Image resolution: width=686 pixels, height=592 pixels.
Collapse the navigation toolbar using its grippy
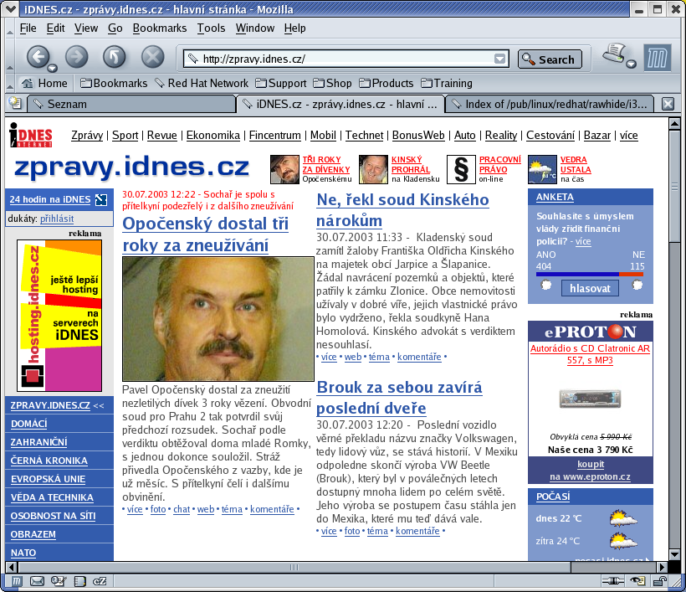click(10, 56)
